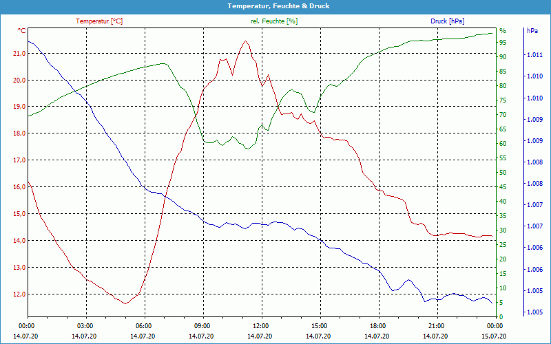This screenshot has height=344, width=551.
Task: Select the 18,0 temperature axis value
Action: 20,133
